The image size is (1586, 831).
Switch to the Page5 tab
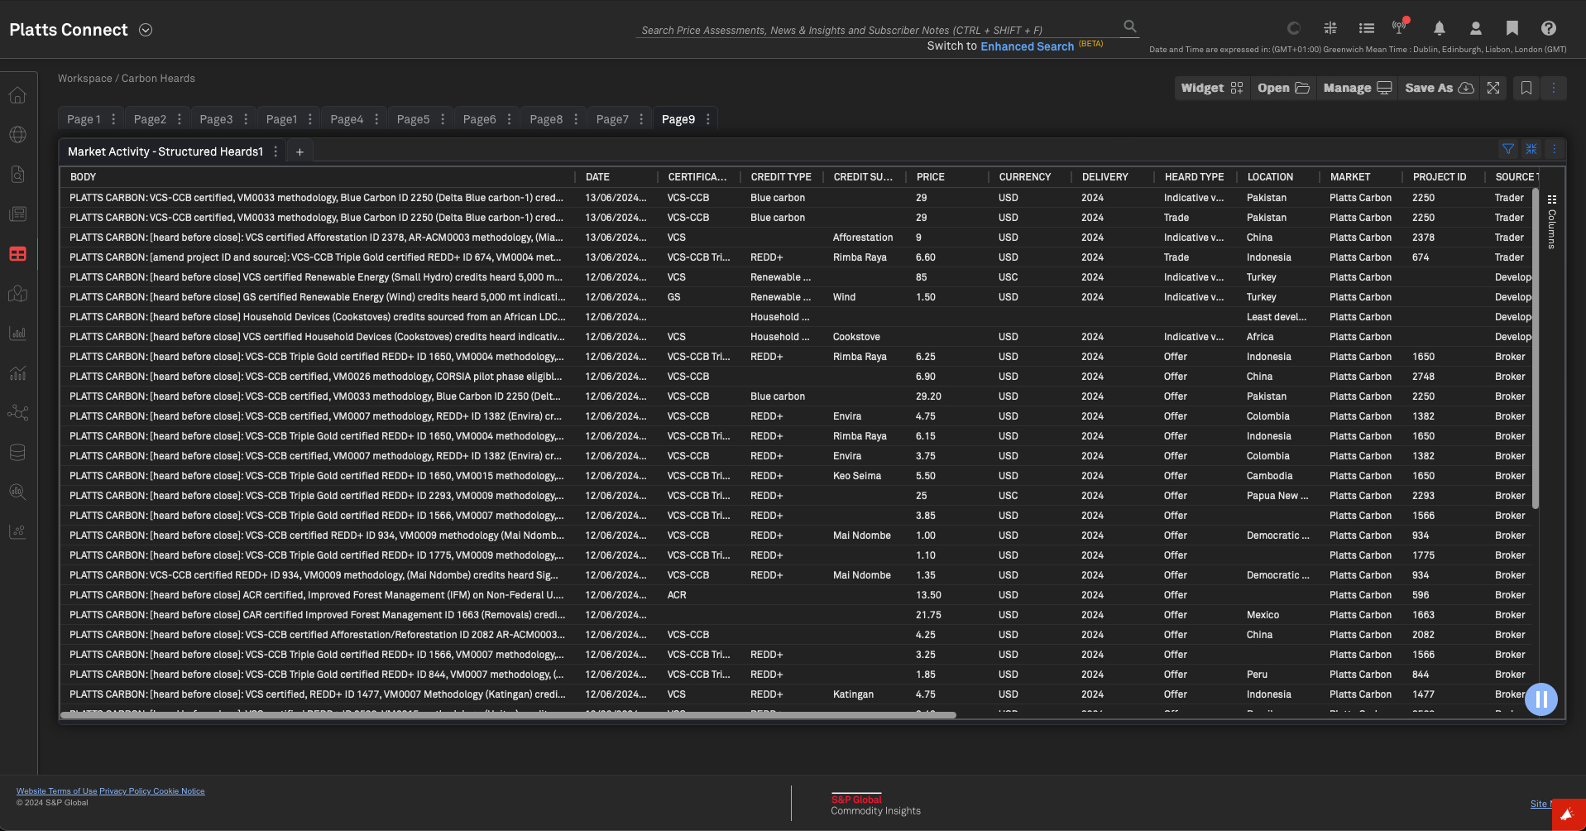[413, 119]
